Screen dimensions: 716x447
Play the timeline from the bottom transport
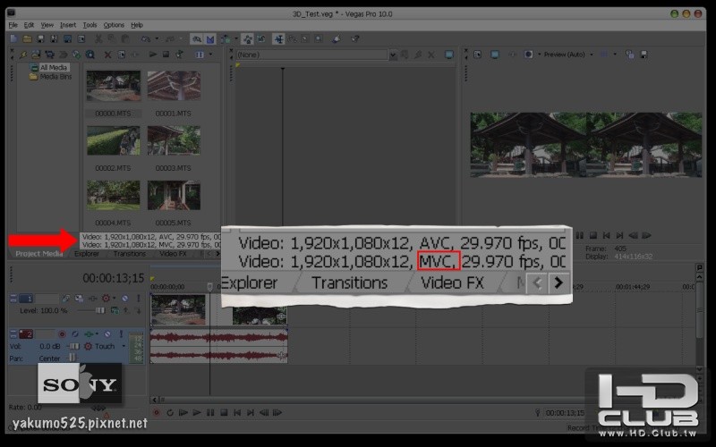coord(196,413)
